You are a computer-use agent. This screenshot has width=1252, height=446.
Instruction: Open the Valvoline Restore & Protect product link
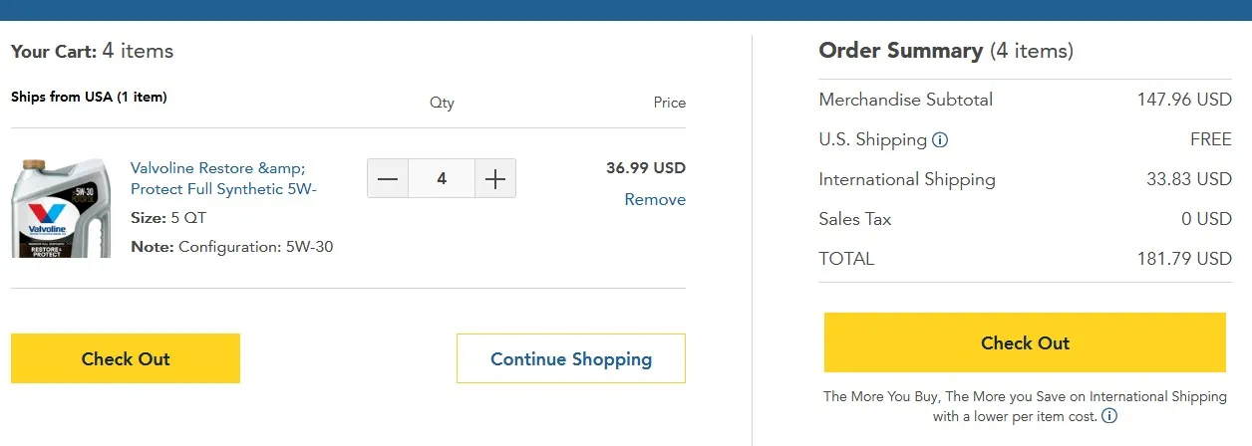224,179
